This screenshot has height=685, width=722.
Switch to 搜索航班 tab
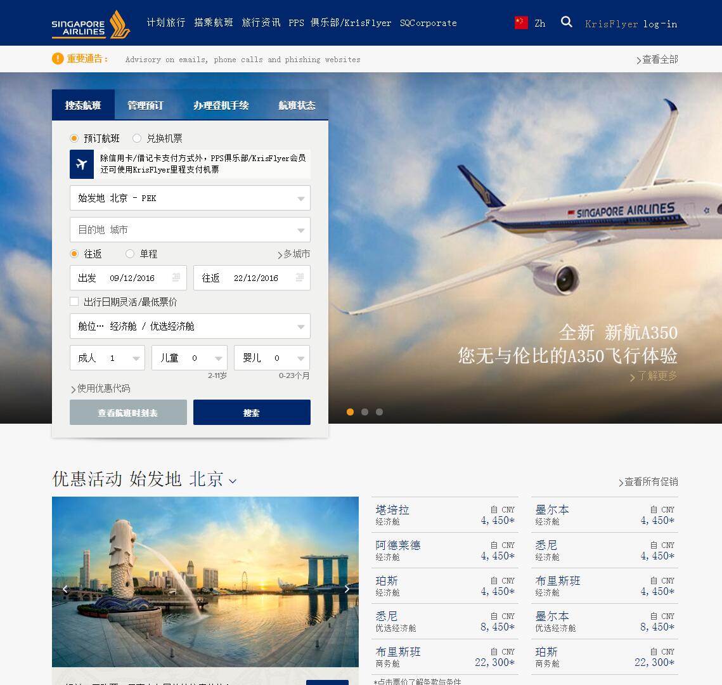click(83, 105)
